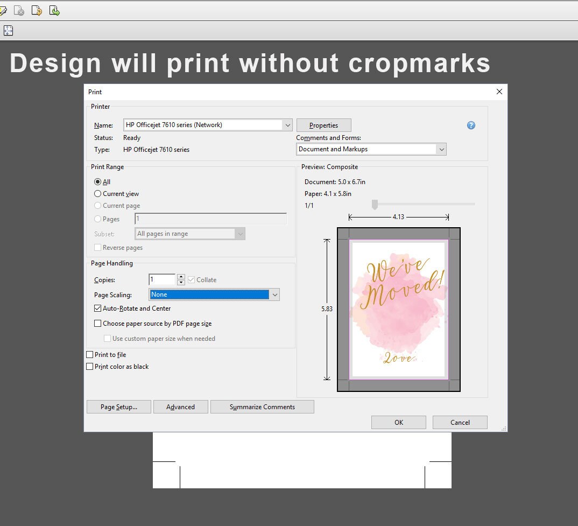The image size is (578, 526).
Task: Open the Page Setup dialog button
Action: [119, 407]
